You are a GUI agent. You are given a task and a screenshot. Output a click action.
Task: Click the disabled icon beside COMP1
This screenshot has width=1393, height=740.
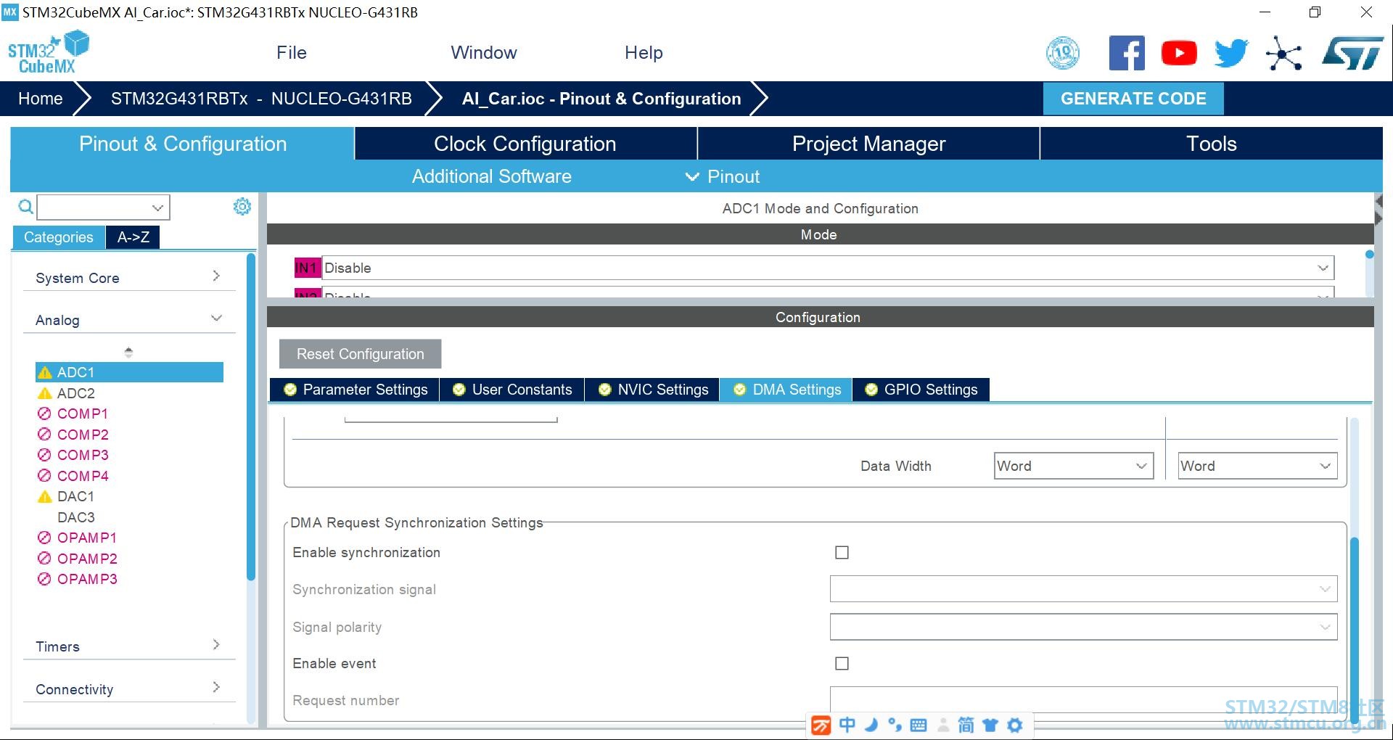[x=44, y=414]
